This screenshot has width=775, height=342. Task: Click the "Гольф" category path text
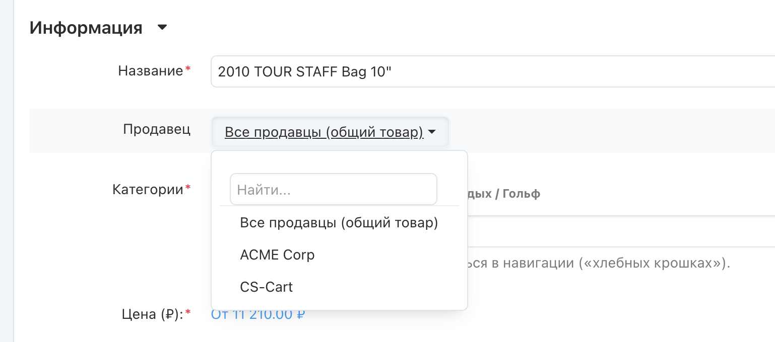point(521,194)
